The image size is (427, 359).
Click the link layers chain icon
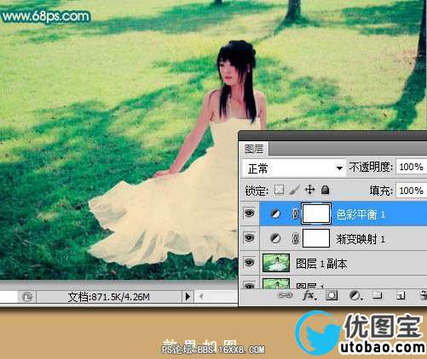285,295
